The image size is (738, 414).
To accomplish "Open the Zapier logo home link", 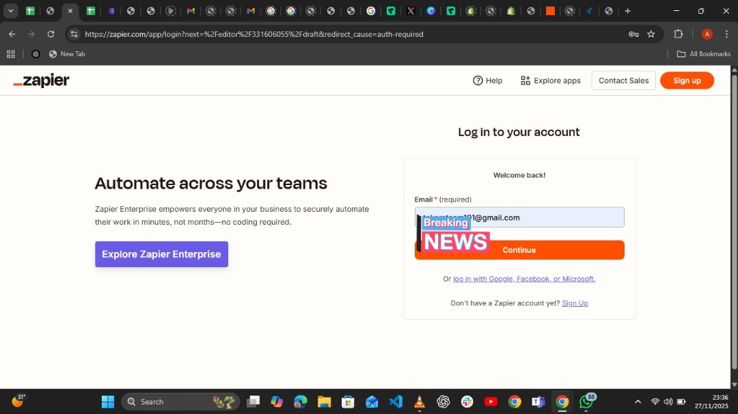I will (42, 81).
